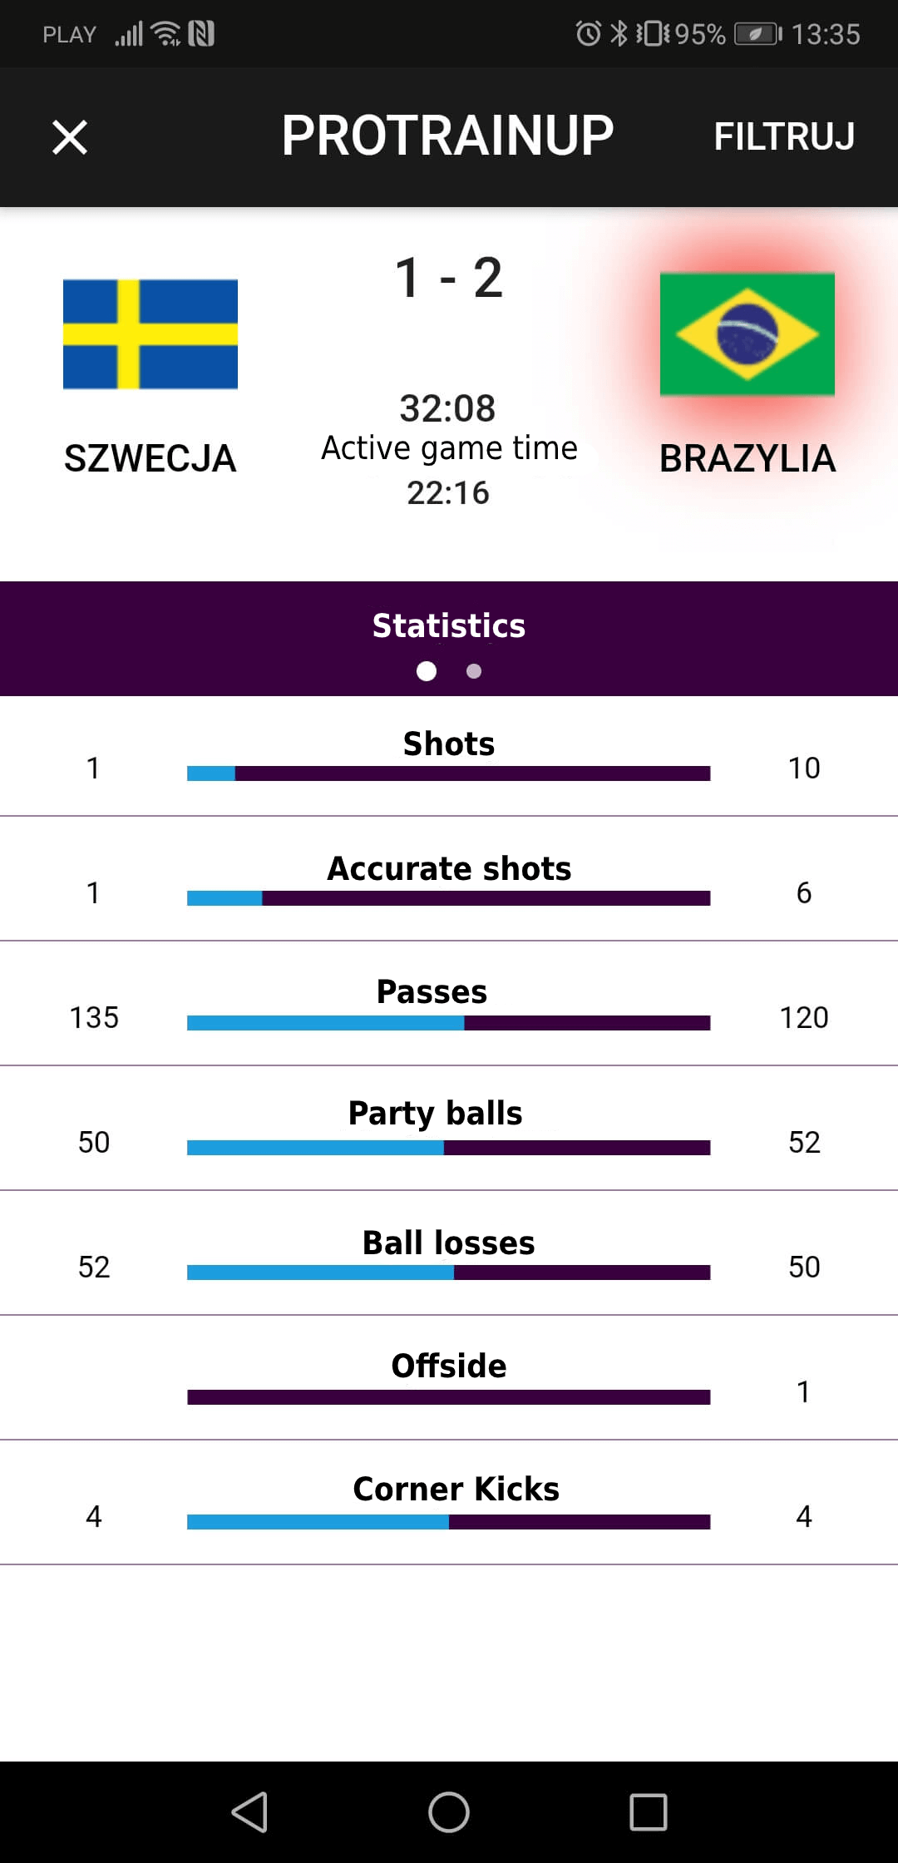Screen dimensions: 898x1863
Task: Select the Accurate shots statistic row
Action: point(449,879)
